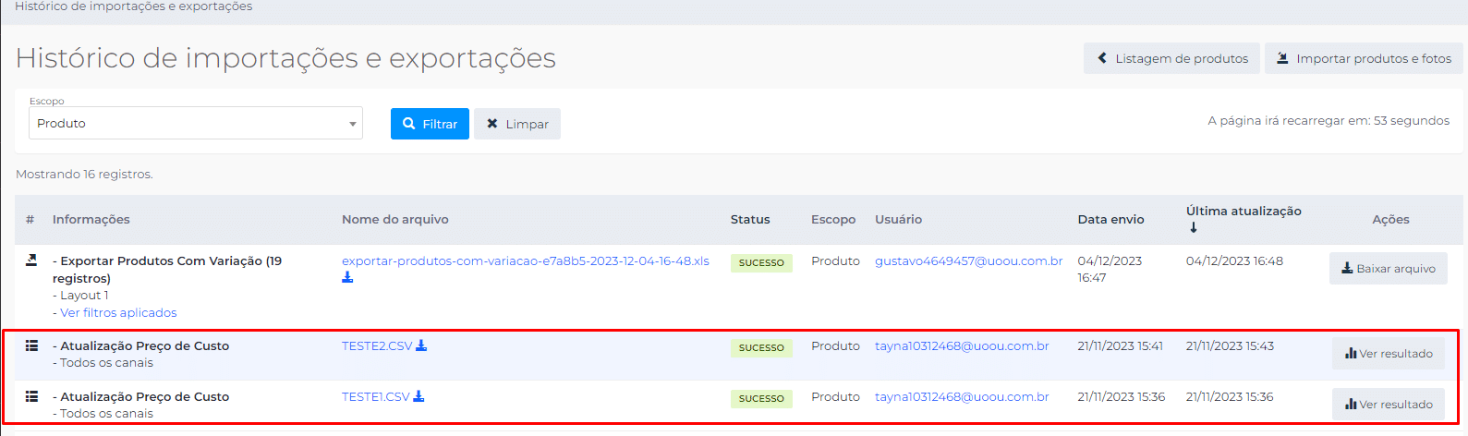Click the download icon beside TESTE2.CSV
The width and height of the screenshot is (1468, 436).
(x=421, y=345)
